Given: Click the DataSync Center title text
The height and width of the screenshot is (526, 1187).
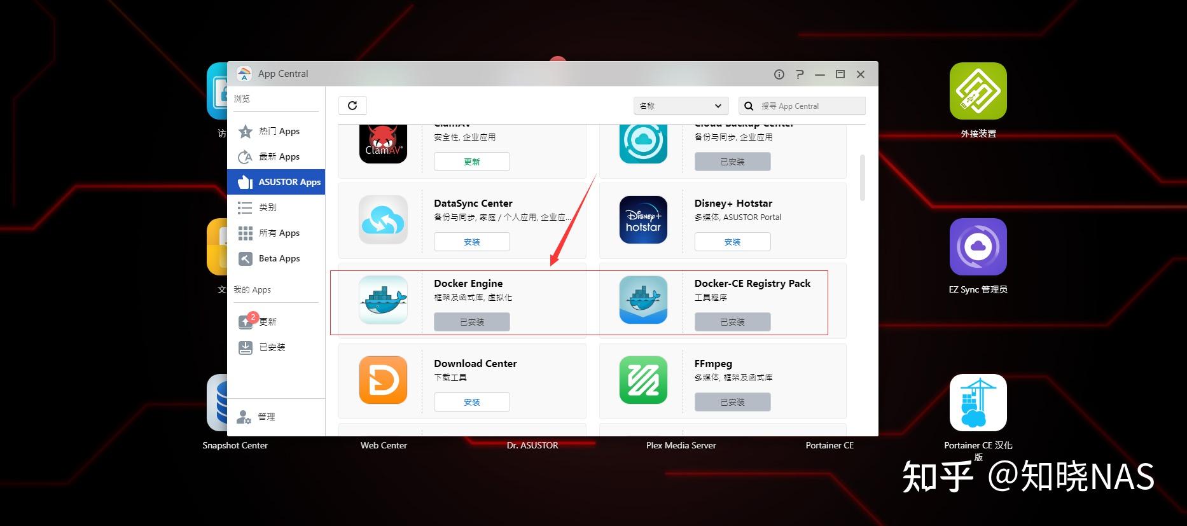Looking at the screenshot, I should pos(473,204).
